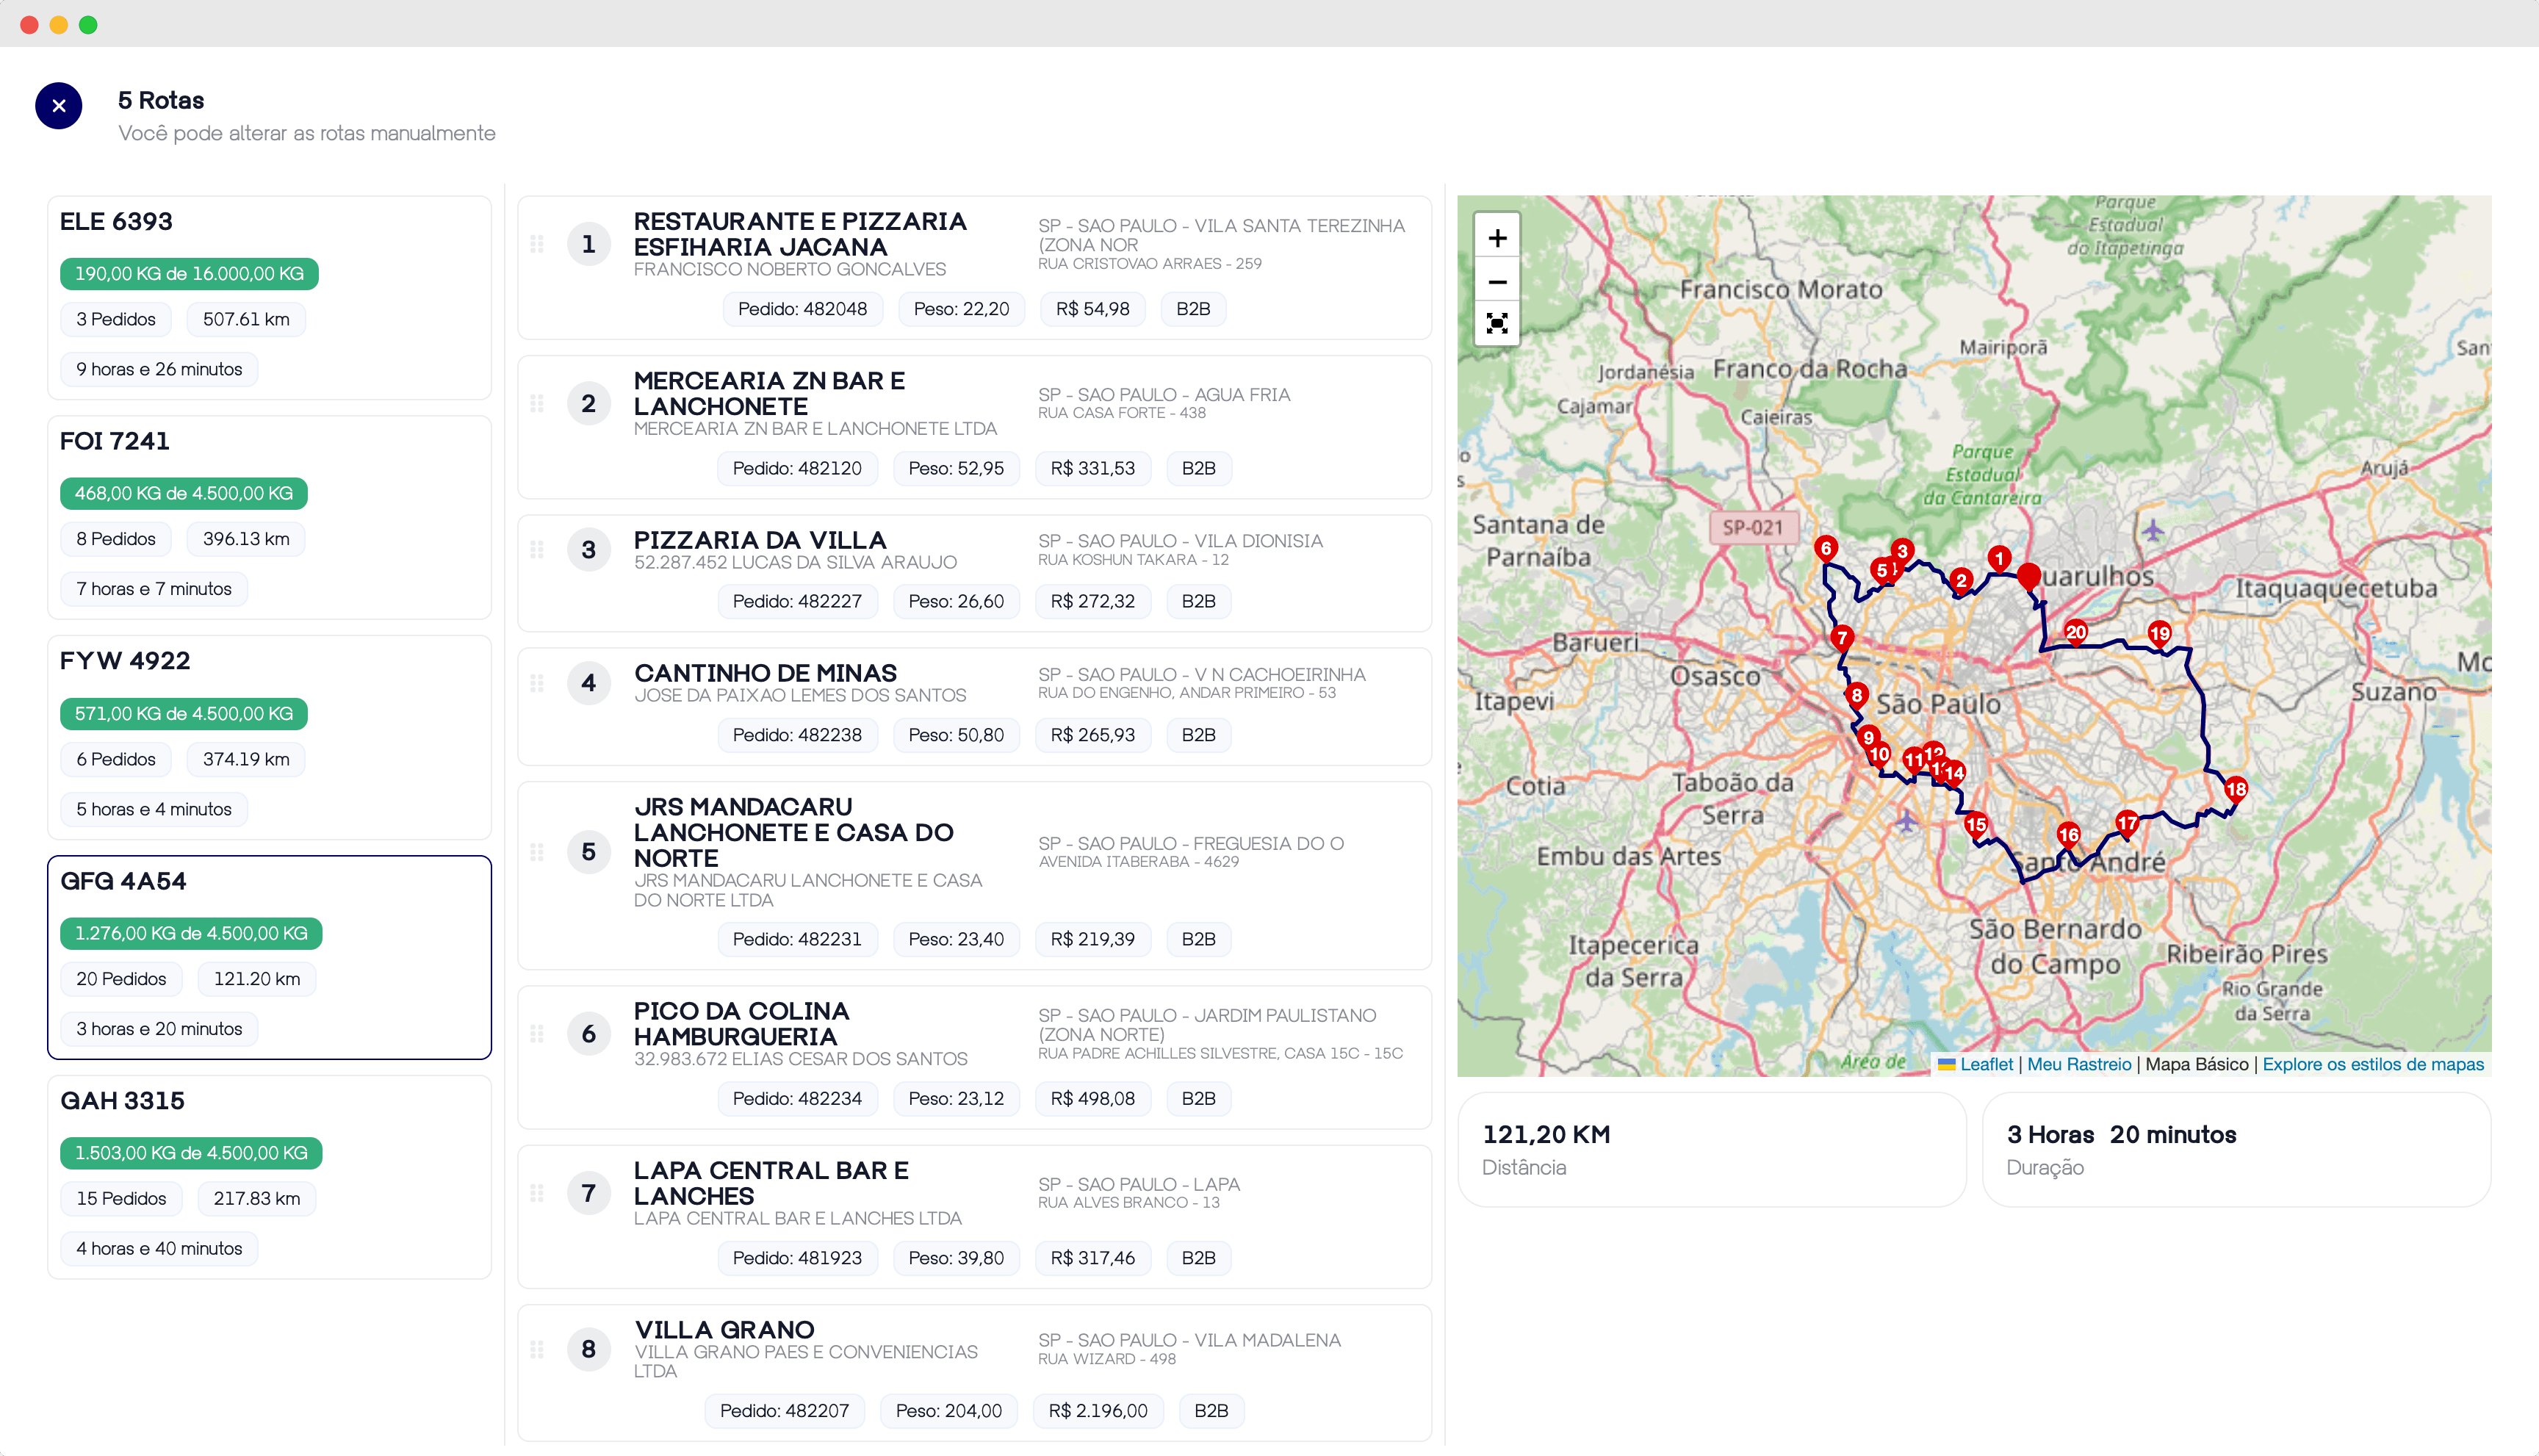
Task: Click the round blue X close icon
Action: pos(59,106)
